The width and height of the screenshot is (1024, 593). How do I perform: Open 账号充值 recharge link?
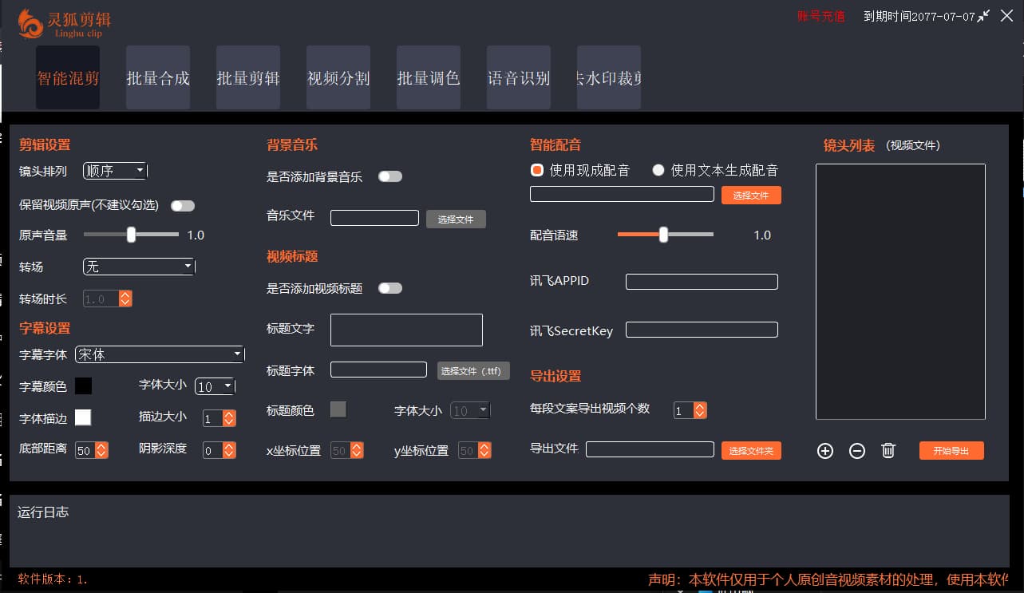click(x=820, y=15)
